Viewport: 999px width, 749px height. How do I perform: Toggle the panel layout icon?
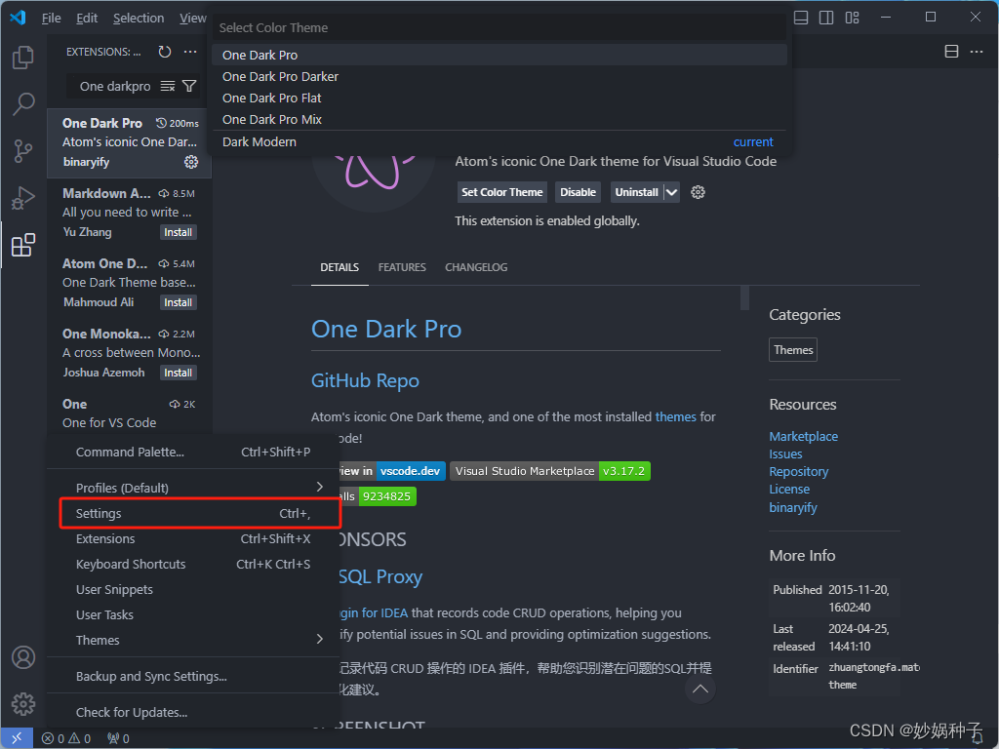click(801, 18)
